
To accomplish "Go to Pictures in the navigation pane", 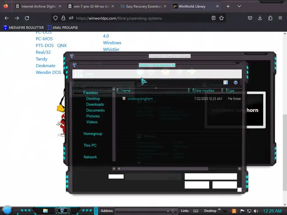I will click(93, 116).
